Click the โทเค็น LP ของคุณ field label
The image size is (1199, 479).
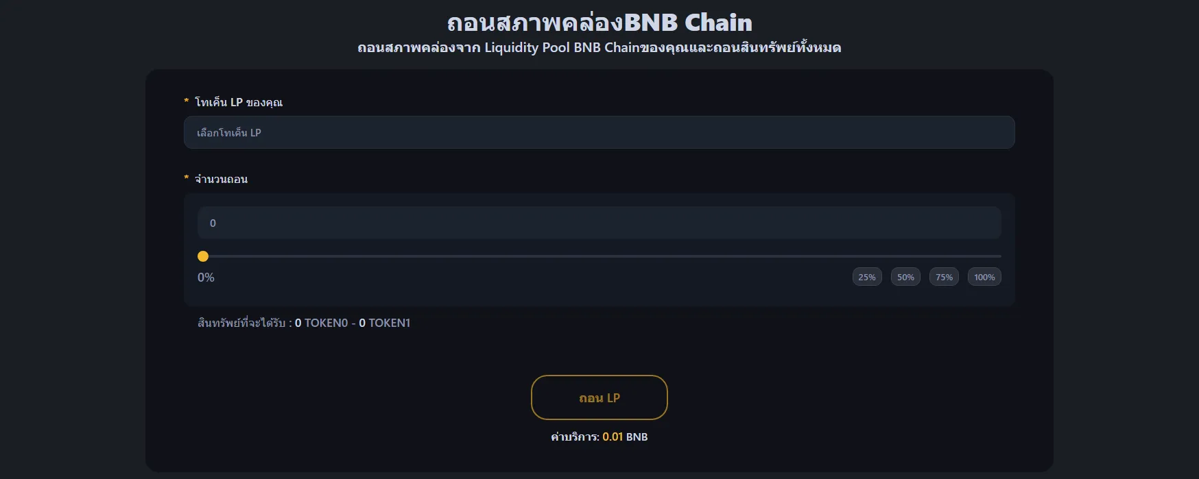(x=239, y=102)
